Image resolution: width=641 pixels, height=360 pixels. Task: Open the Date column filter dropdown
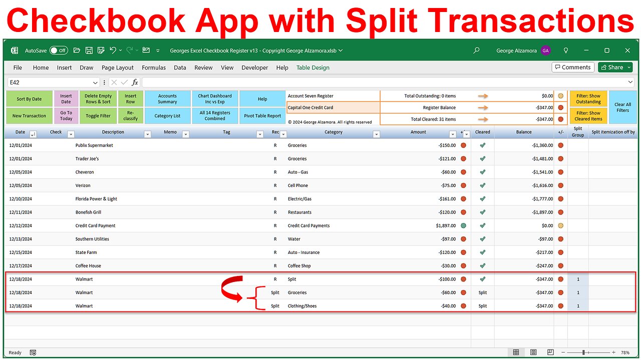pyautogui.click(x=33, y=134)
